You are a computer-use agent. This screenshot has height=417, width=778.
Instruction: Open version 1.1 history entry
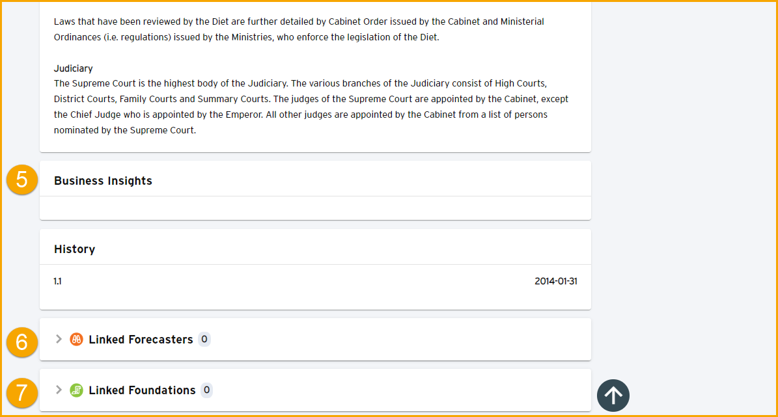57,281
